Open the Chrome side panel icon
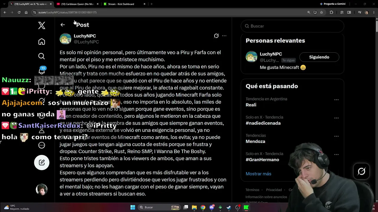The image size is (378, 212). pyautogui.click(x=349, y=12)
